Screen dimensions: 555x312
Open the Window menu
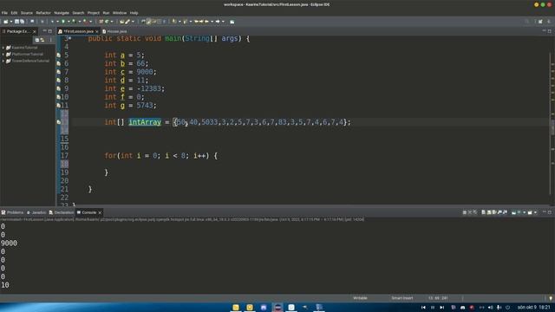coord(120,13)
